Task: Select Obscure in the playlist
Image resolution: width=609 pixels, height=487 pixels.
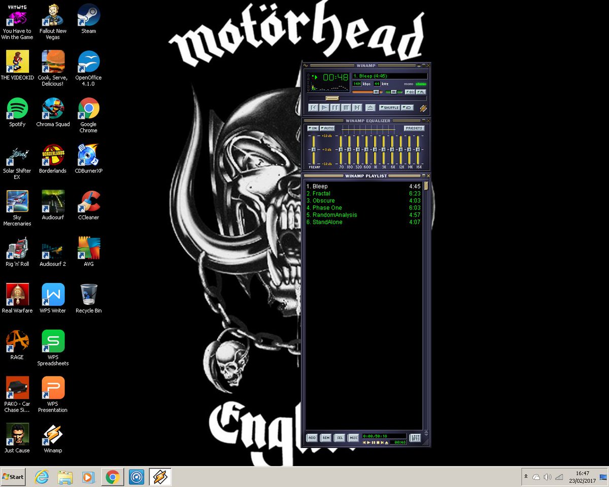Action: tap(363, 200)
